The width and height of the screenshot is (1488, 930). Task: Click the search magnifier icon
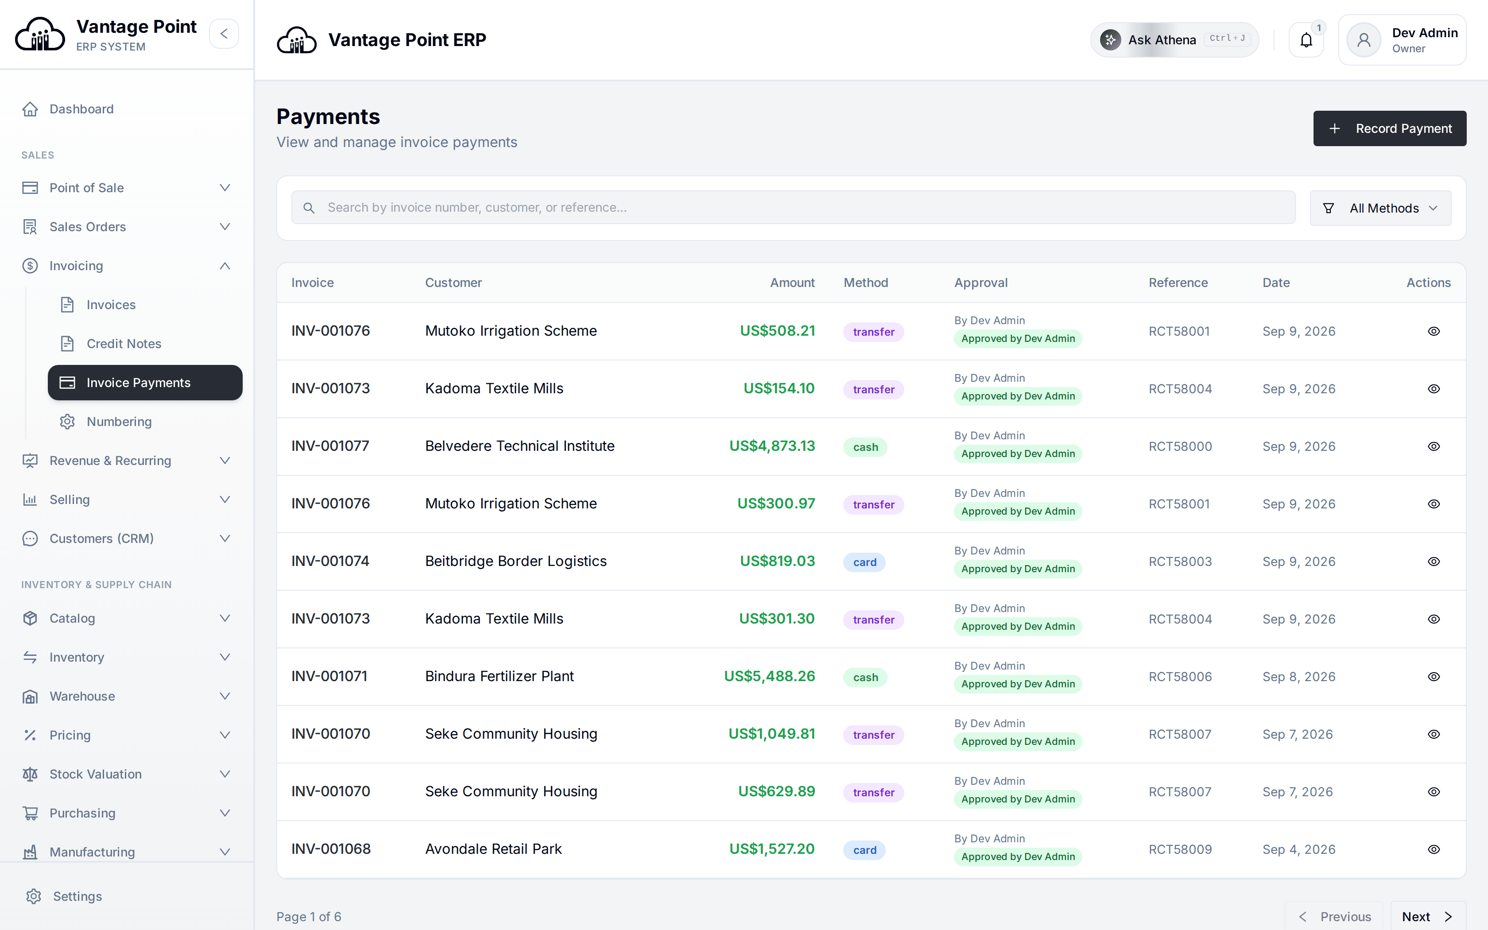[309, 208]
